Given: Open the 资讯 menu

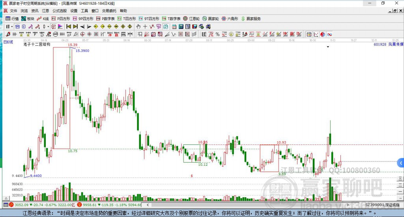Looking at the screenshot, I should 35,11.
